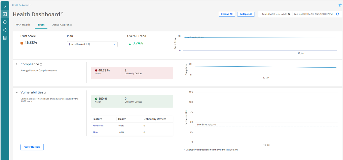Viewport: 343px width, 160px height.
Task: Open the shield icon in sidebar
Action: tap(5, 22)
